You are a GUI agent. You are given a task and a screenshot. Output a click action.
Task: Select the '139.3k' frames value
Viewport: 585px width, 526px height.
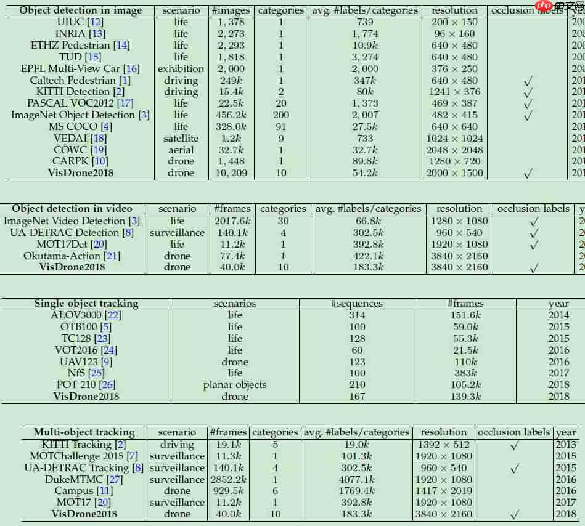coord(465,396)
